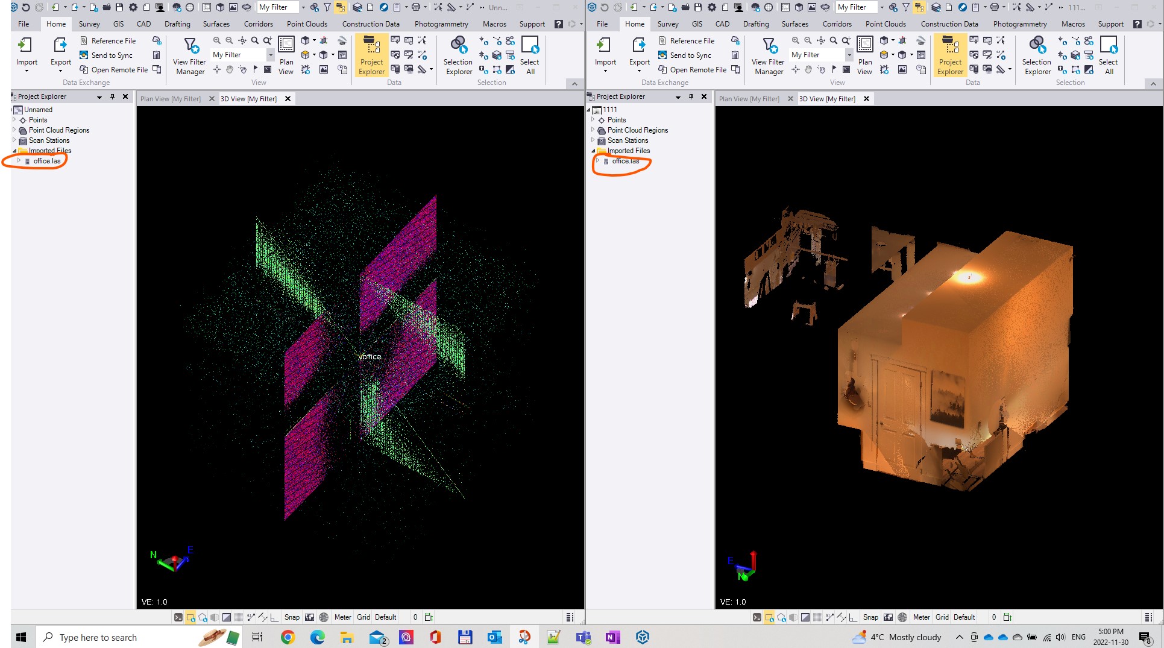
Task: Open My Filter dropdown in right window ribbon
Action: [849, 55]
